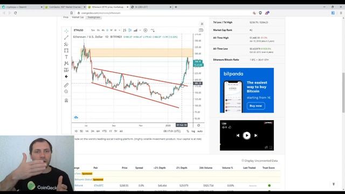Open the indicators icon in chart toolbar
The image size is (345, 194).
coord(135,30)
